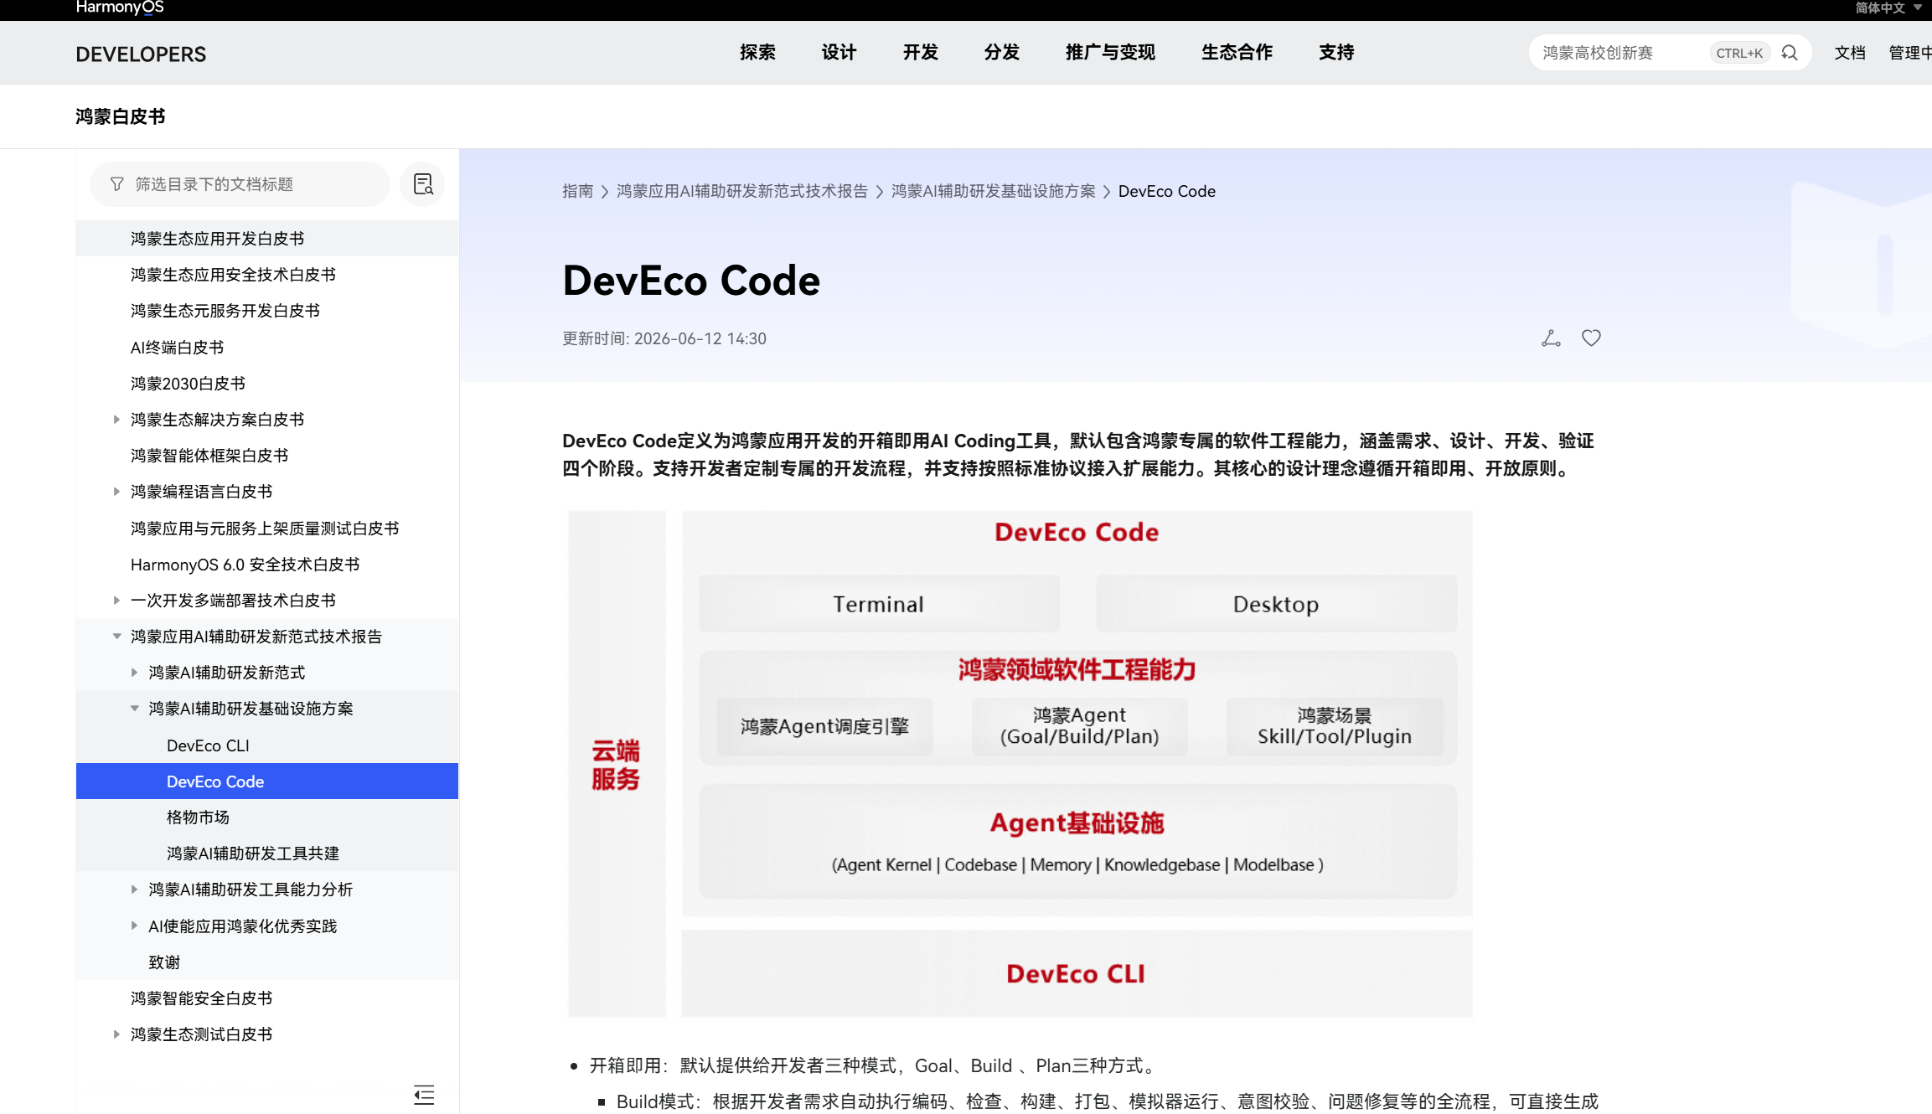Open the 推广与变现 menu
Image resolution: width=1932 pixels, height=1114 pixels.
pos(1110,53)
